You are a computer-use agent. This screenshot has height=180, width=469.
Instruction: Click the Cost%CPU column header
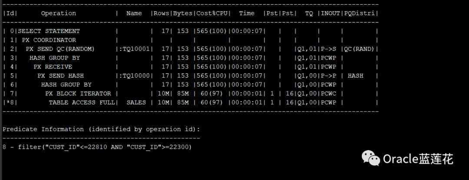pyautogui.click(x=212, y=13)
